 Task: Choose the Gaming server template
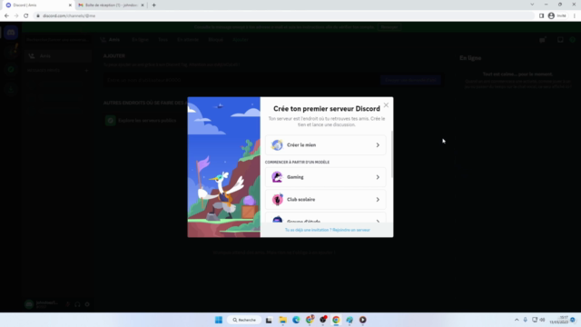325,177
